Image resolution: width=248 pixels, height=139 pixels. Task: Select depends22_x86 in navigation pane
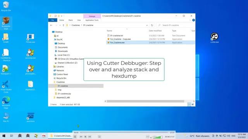63,98
